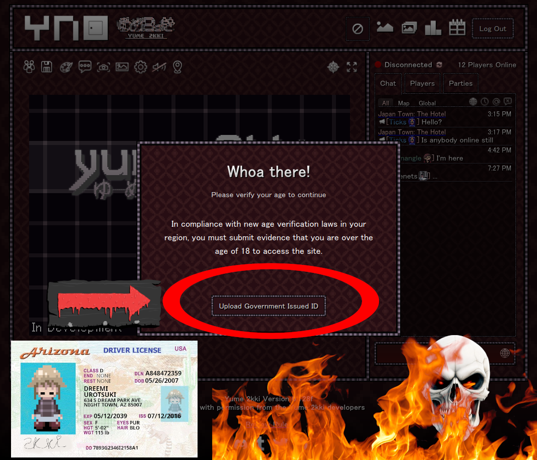Click the community screenshots gallery icon in header

click(409, 29)
